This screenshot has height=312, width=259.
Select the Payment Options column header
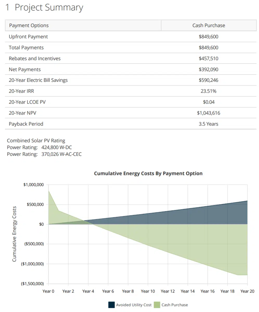[x=29, y=26]
